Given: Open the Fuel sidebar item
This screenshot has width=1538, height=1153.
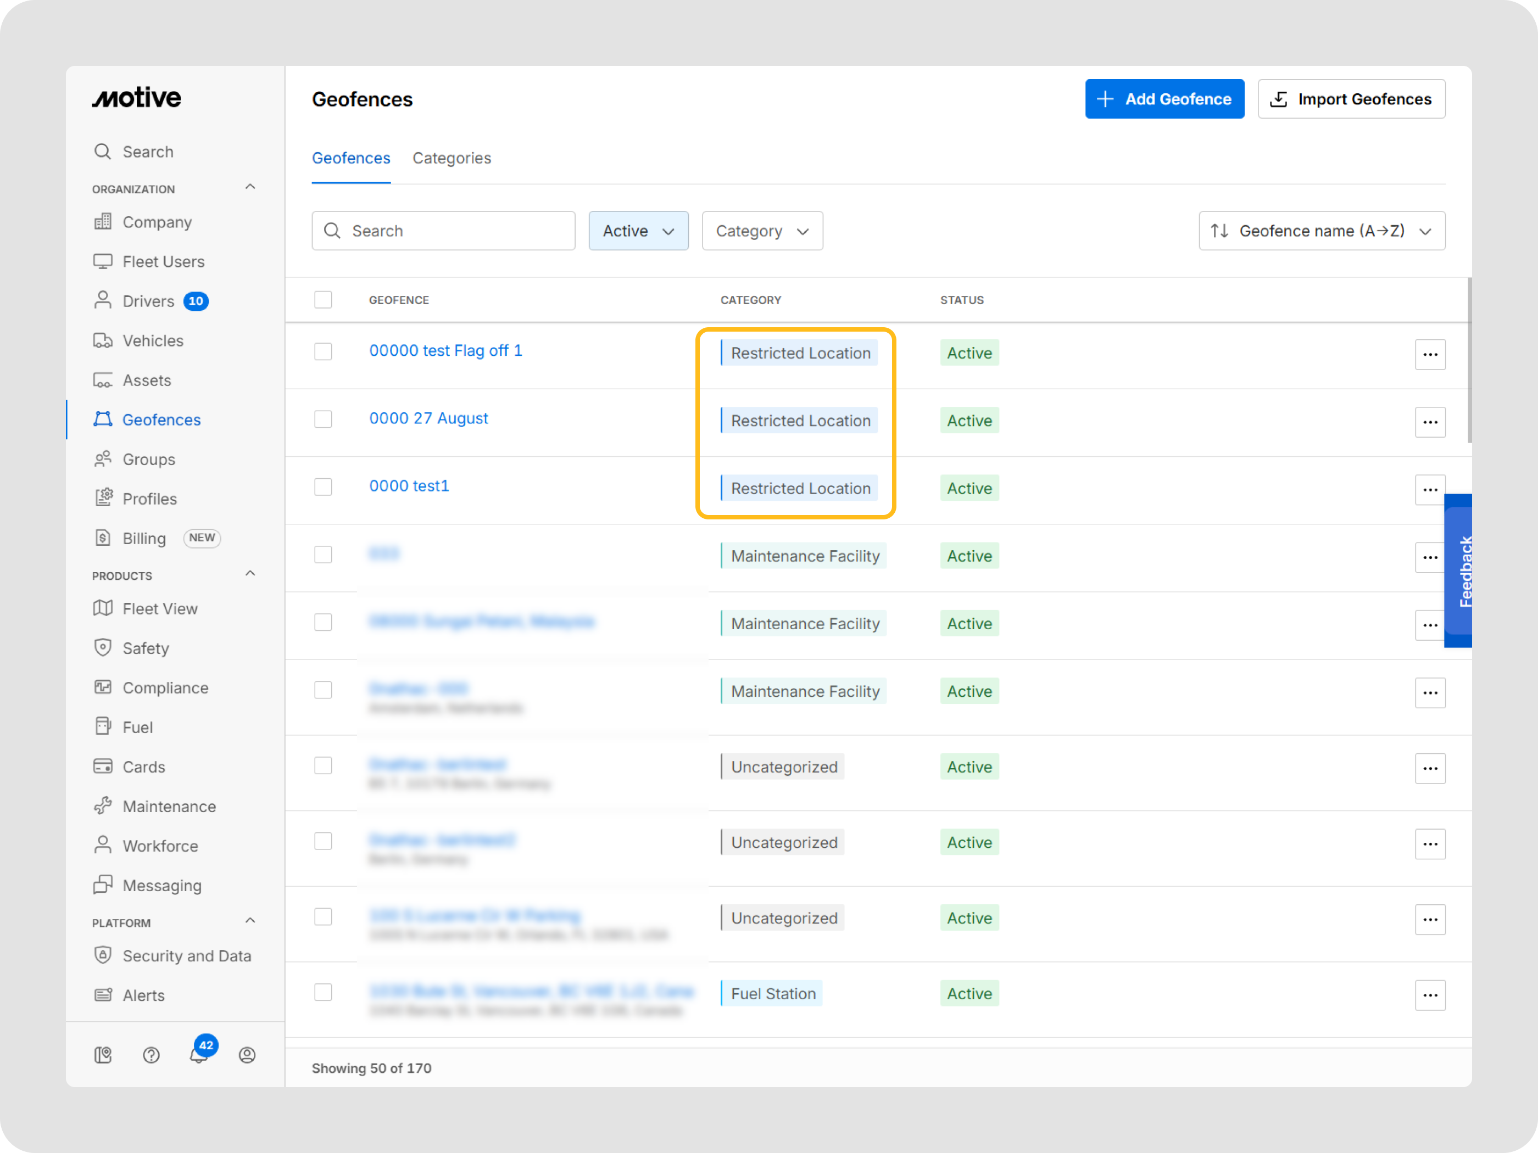Looking at the screenshot, I should click(137, 726).
